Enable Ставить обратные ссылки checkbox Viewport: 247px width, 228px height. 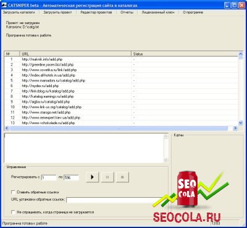click(13, 192)
